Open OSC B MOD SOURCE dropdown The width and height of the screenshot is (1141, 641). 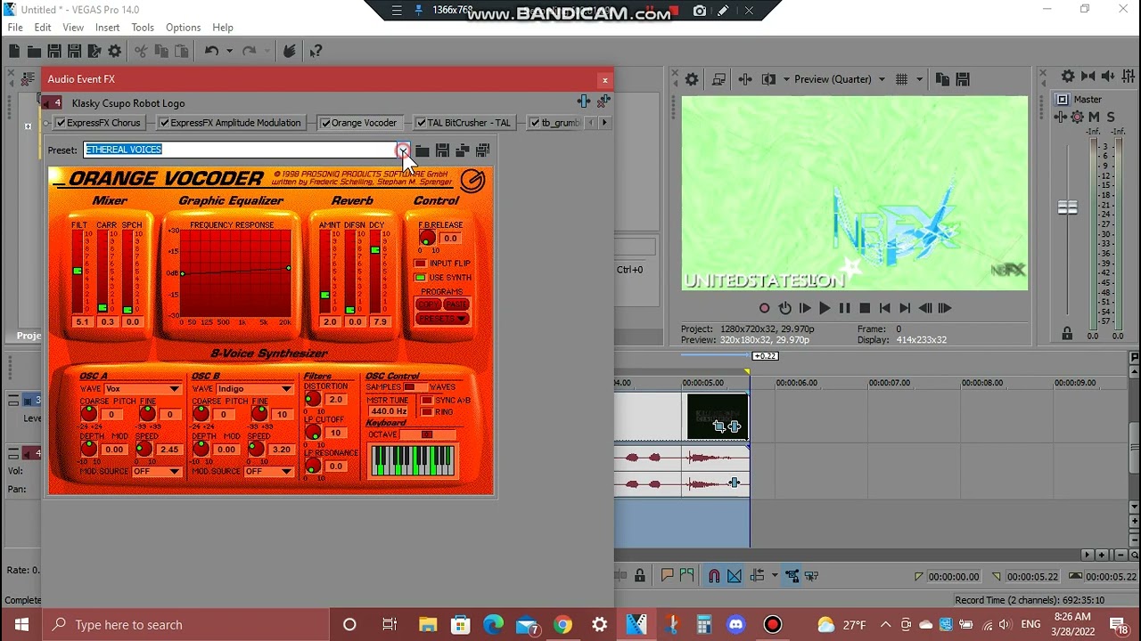click(286, 472)
